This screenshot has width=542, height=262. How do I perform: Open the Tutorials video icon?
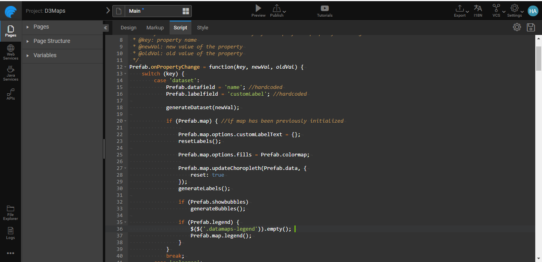[x=324, y=8]
